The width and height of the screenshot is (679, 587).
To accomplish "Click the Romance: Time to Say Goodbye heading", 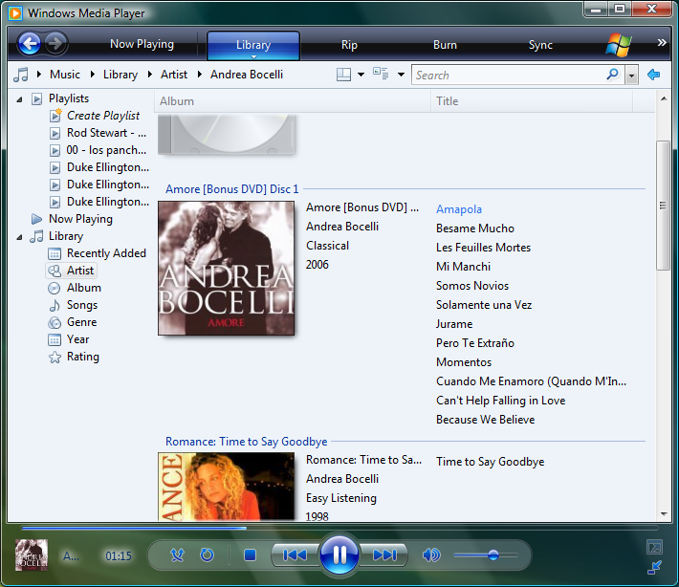I will (x=247, y=442).
